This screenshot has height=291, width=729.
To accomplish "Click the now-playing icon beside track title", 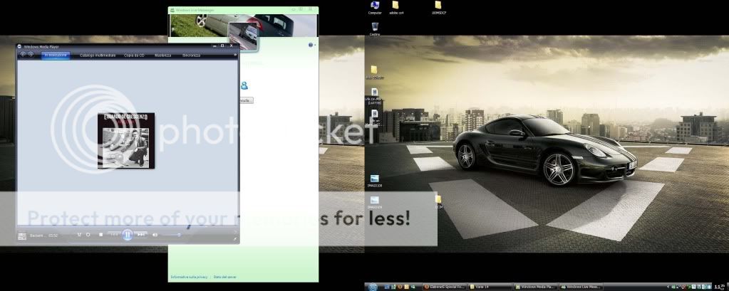I will tap(22, 236).
